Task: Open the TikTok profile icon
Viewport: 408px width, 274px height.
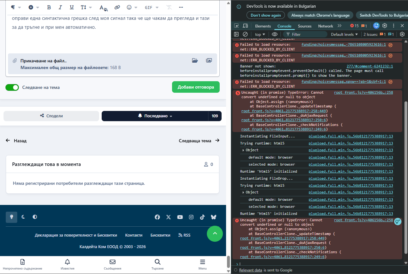Action: pyautogui.click(x=202, y=217)
